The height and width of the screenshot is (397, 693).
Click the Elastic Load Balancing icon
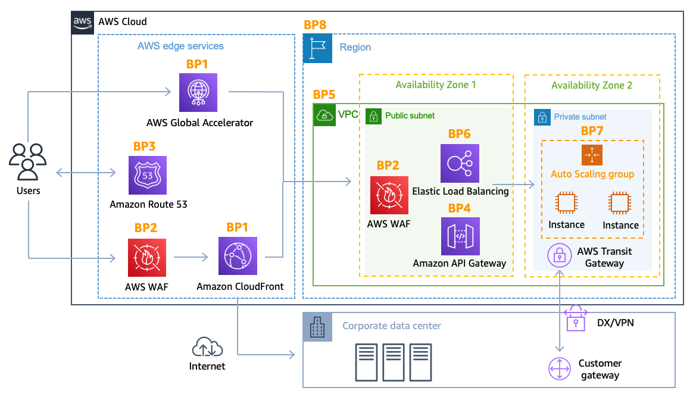(x=460, y=163)
